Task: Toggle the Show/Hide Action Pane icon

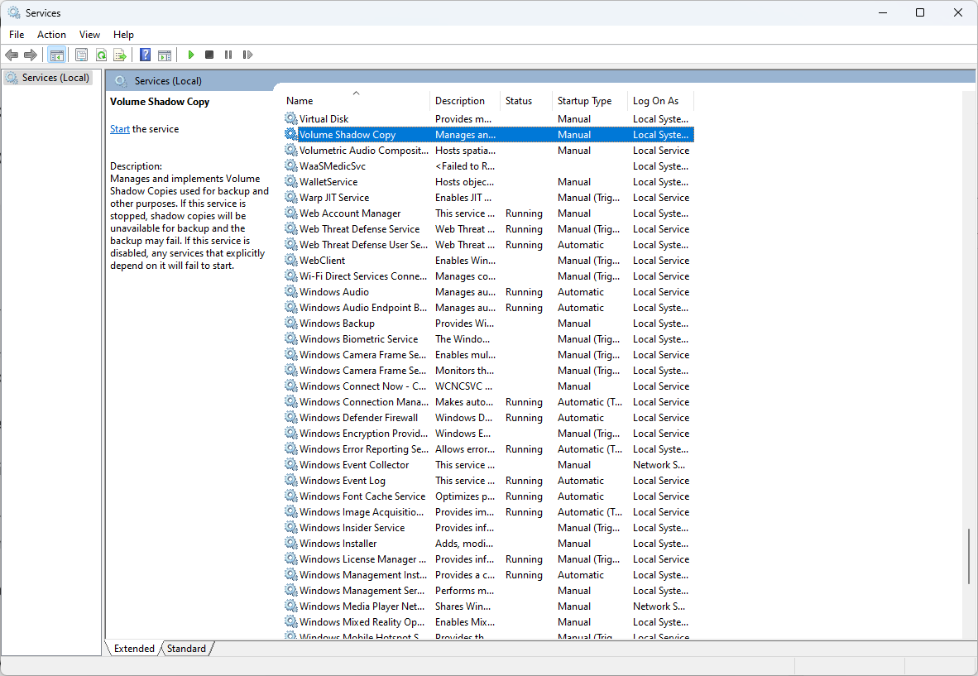Action: 165,55
